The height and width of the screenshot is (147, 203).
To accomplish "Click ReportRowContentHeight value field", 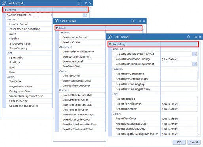I will pos(179,79).
